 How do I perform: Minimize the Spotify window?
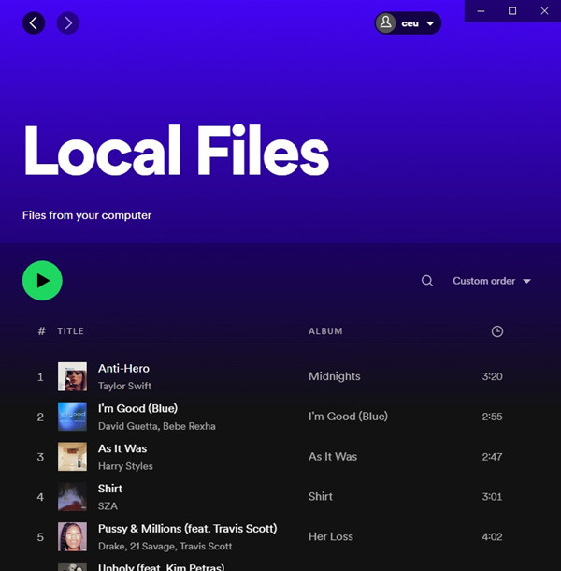pyautogui.click(x=481, y=11)
